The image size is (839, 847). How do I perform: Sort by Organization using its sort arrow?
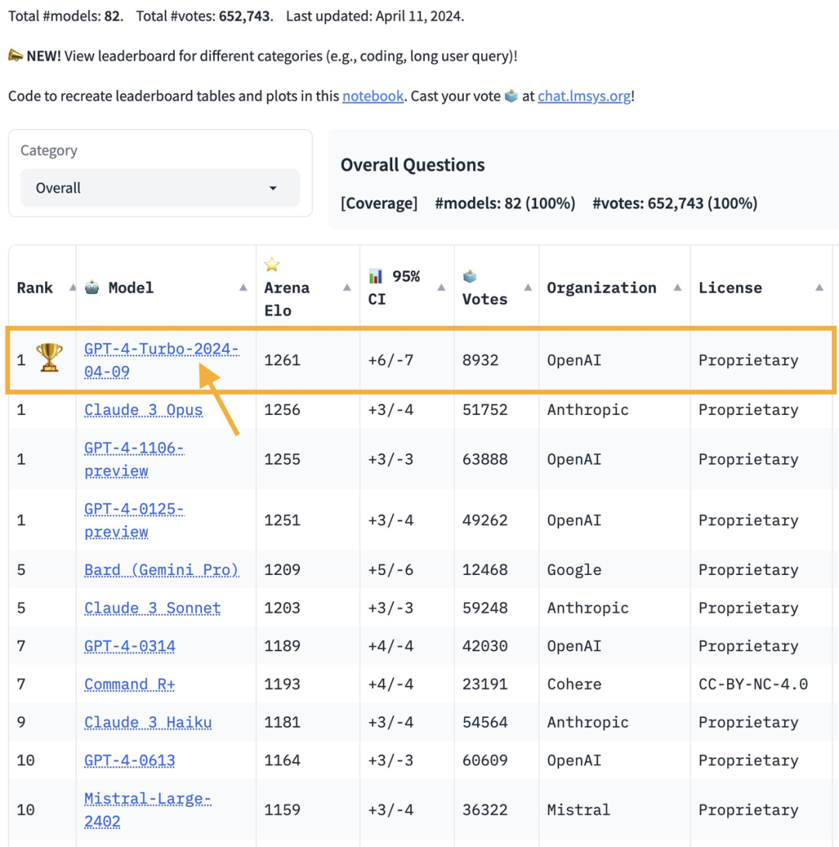click(x=677, y=288)
